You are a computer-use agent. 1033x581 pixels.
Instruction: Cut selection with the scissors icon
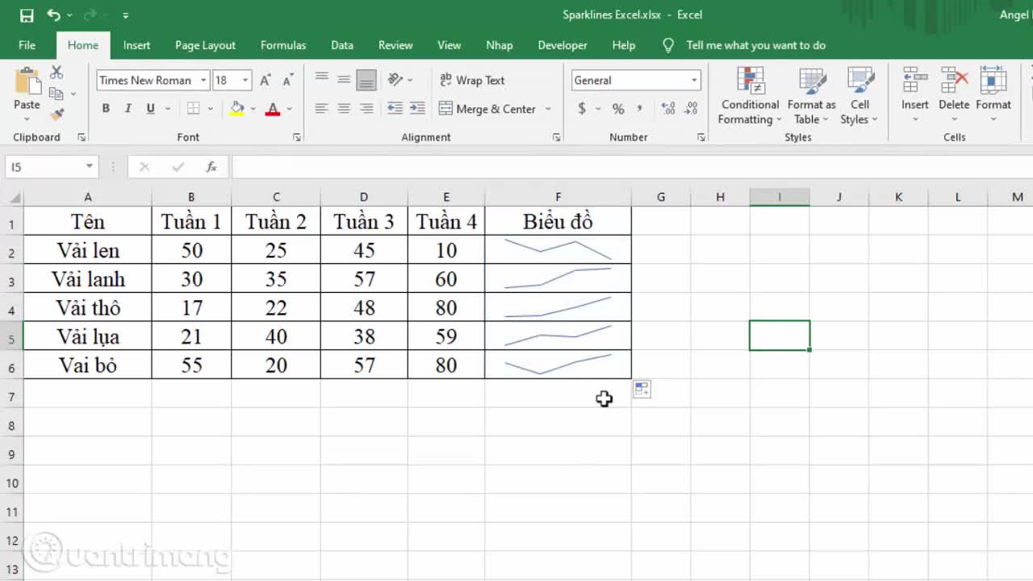56,73
